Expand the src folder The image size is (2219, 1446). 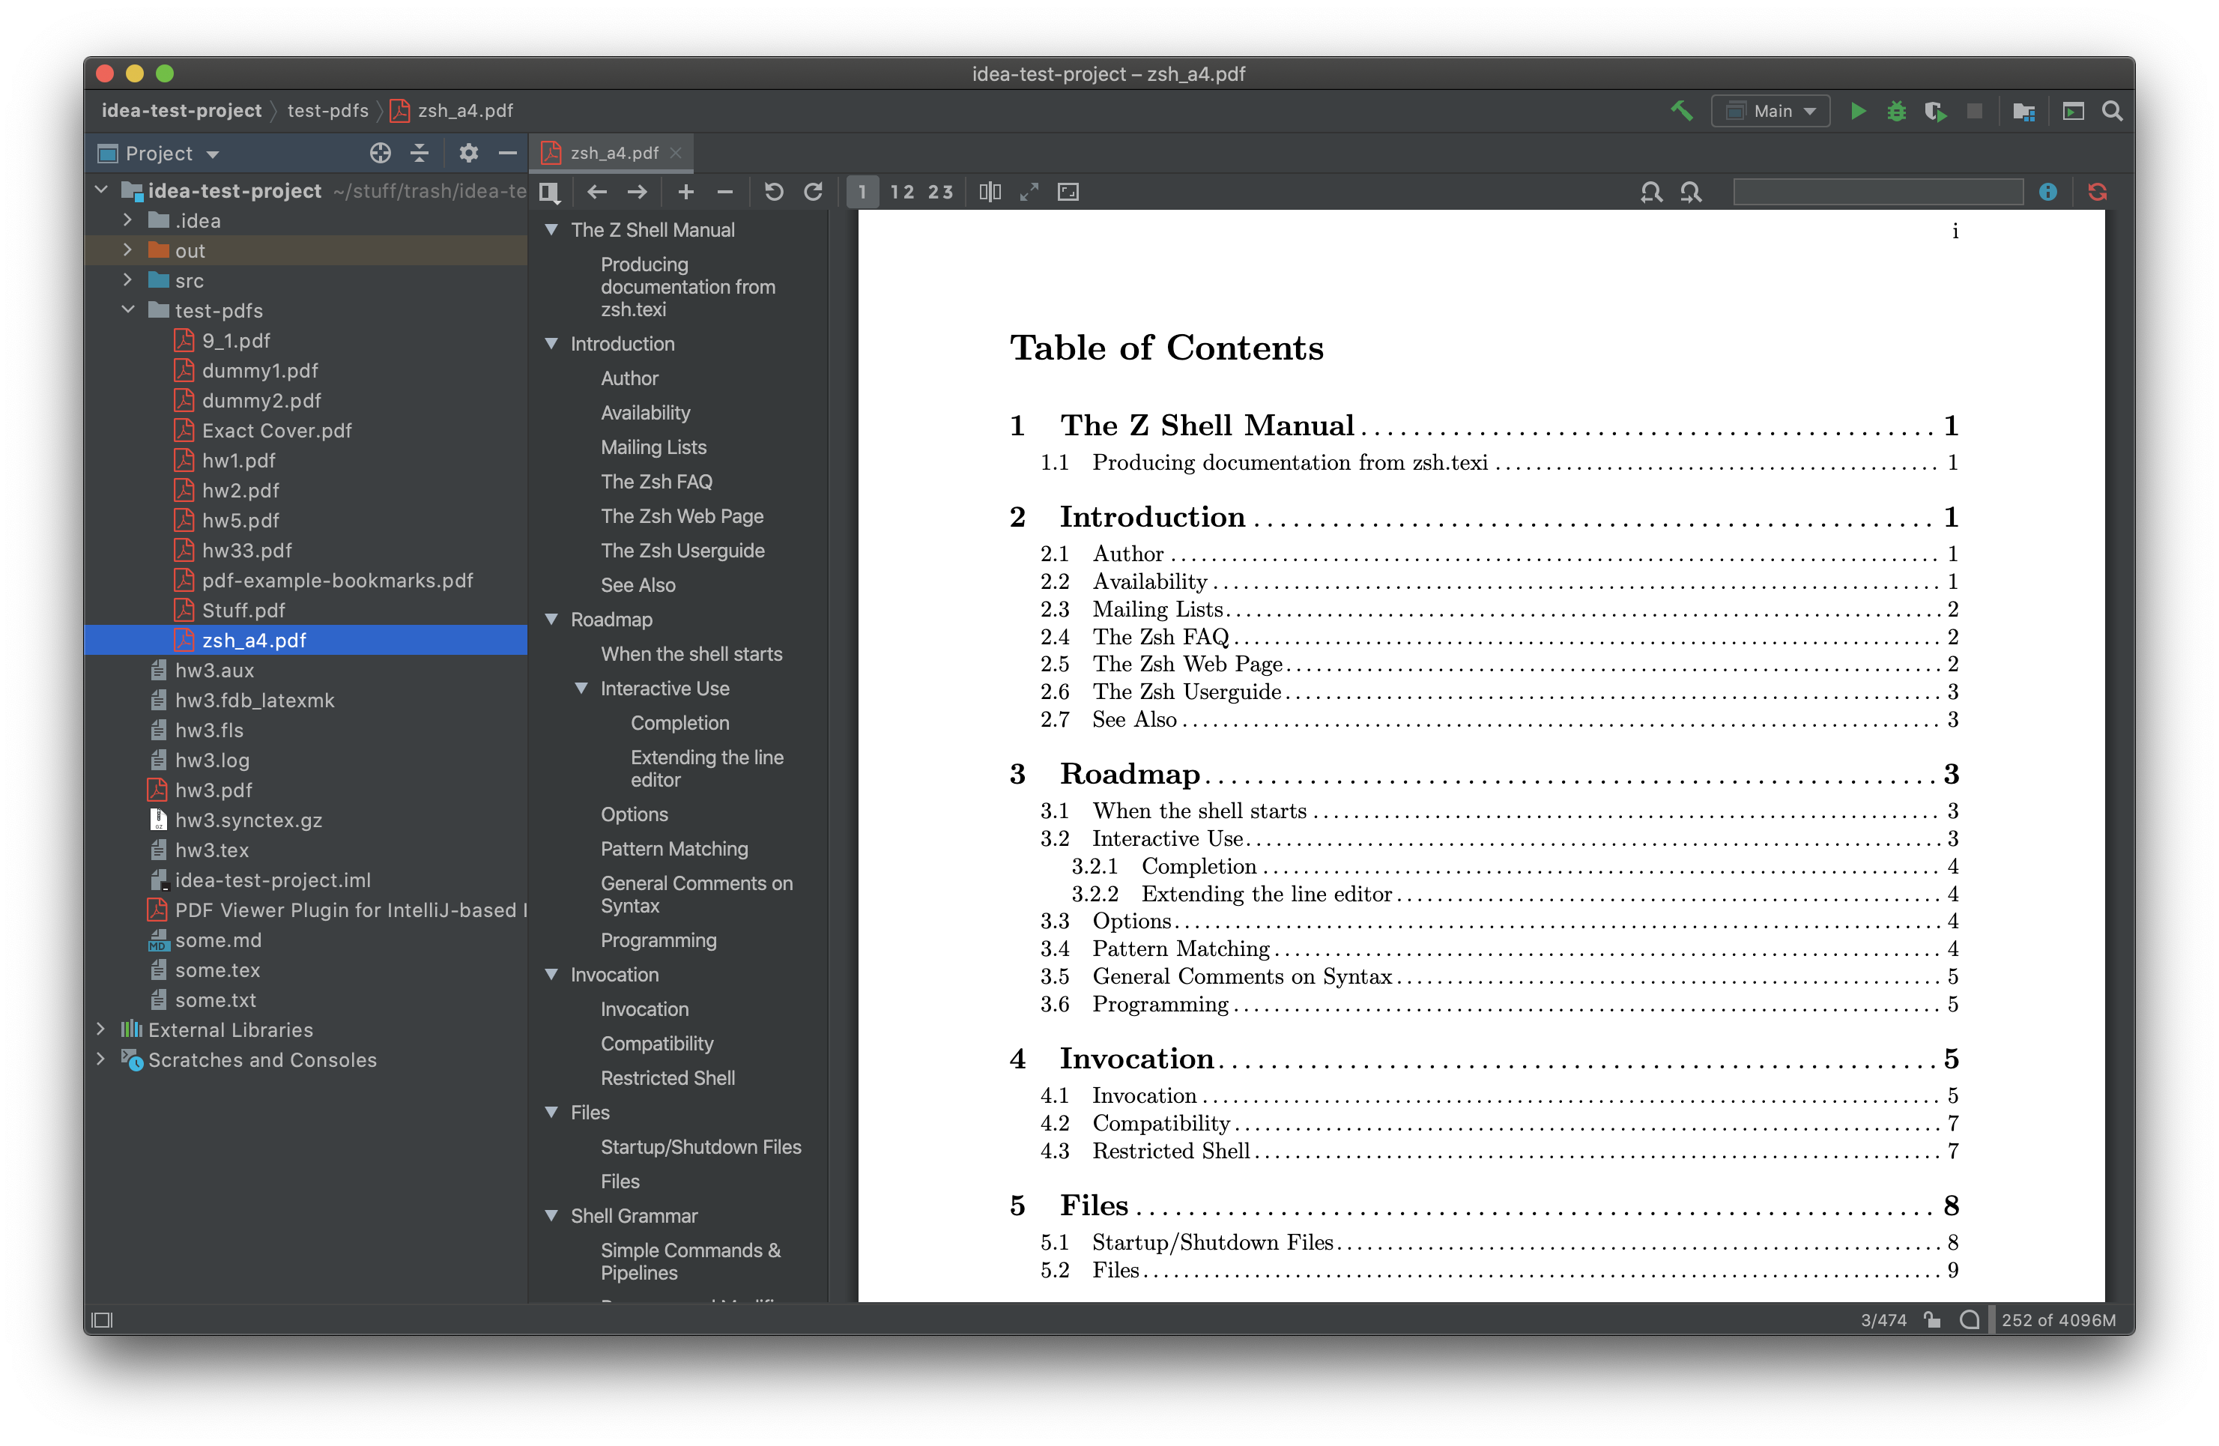tap(128, 281)
